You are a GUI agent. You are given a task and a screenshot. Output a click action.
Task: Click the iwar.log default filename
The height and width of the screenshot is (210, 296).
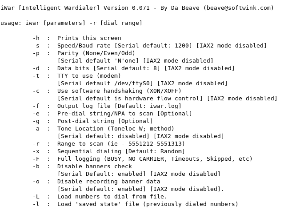(164, 106)
